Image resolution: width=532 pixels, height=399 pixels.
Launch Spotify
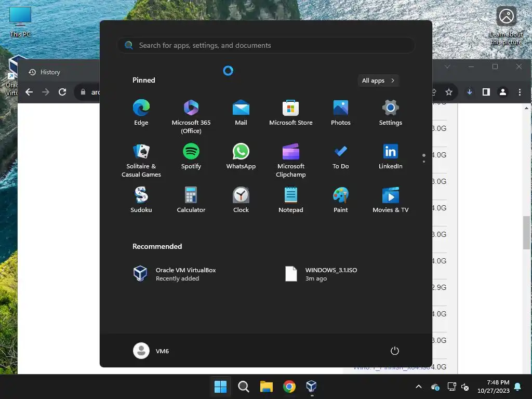pos(191,156)
